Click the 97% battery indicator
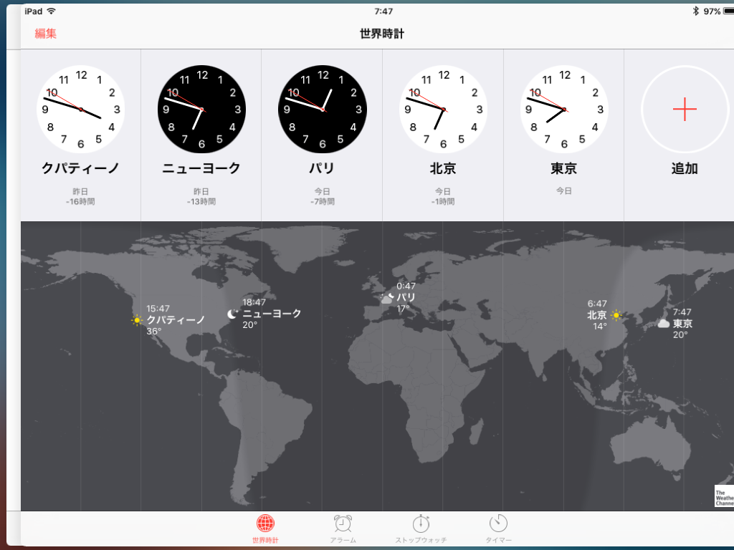The height and width of the screenshot is (550, 734). point(718,11)
